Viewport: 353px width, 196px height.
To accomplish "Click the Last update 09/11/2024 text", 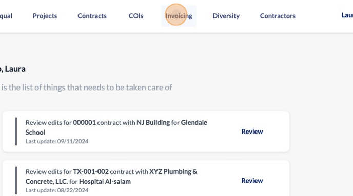I will [x=57, y=141].
